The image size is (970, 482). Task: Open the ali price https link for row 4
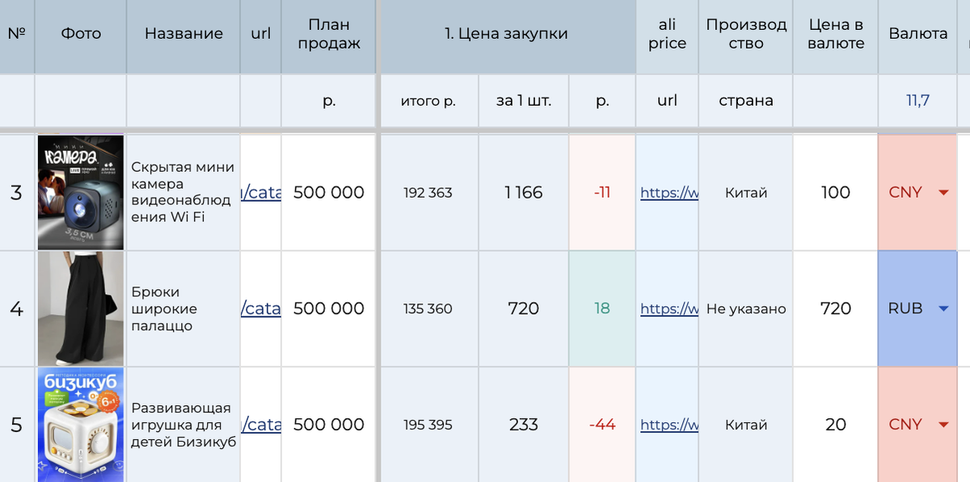[x=668, y=308]
